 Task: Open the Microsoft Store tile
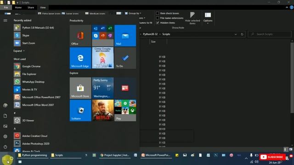click(x=80, y=88)
